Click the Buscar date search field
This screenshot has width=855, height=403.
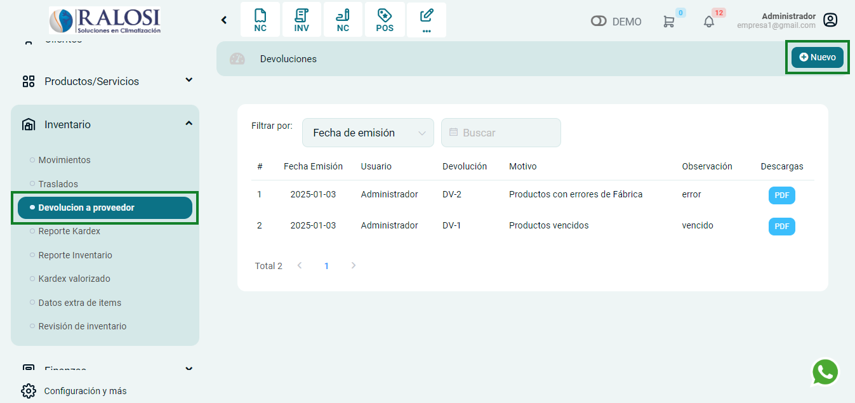[501, 133]
